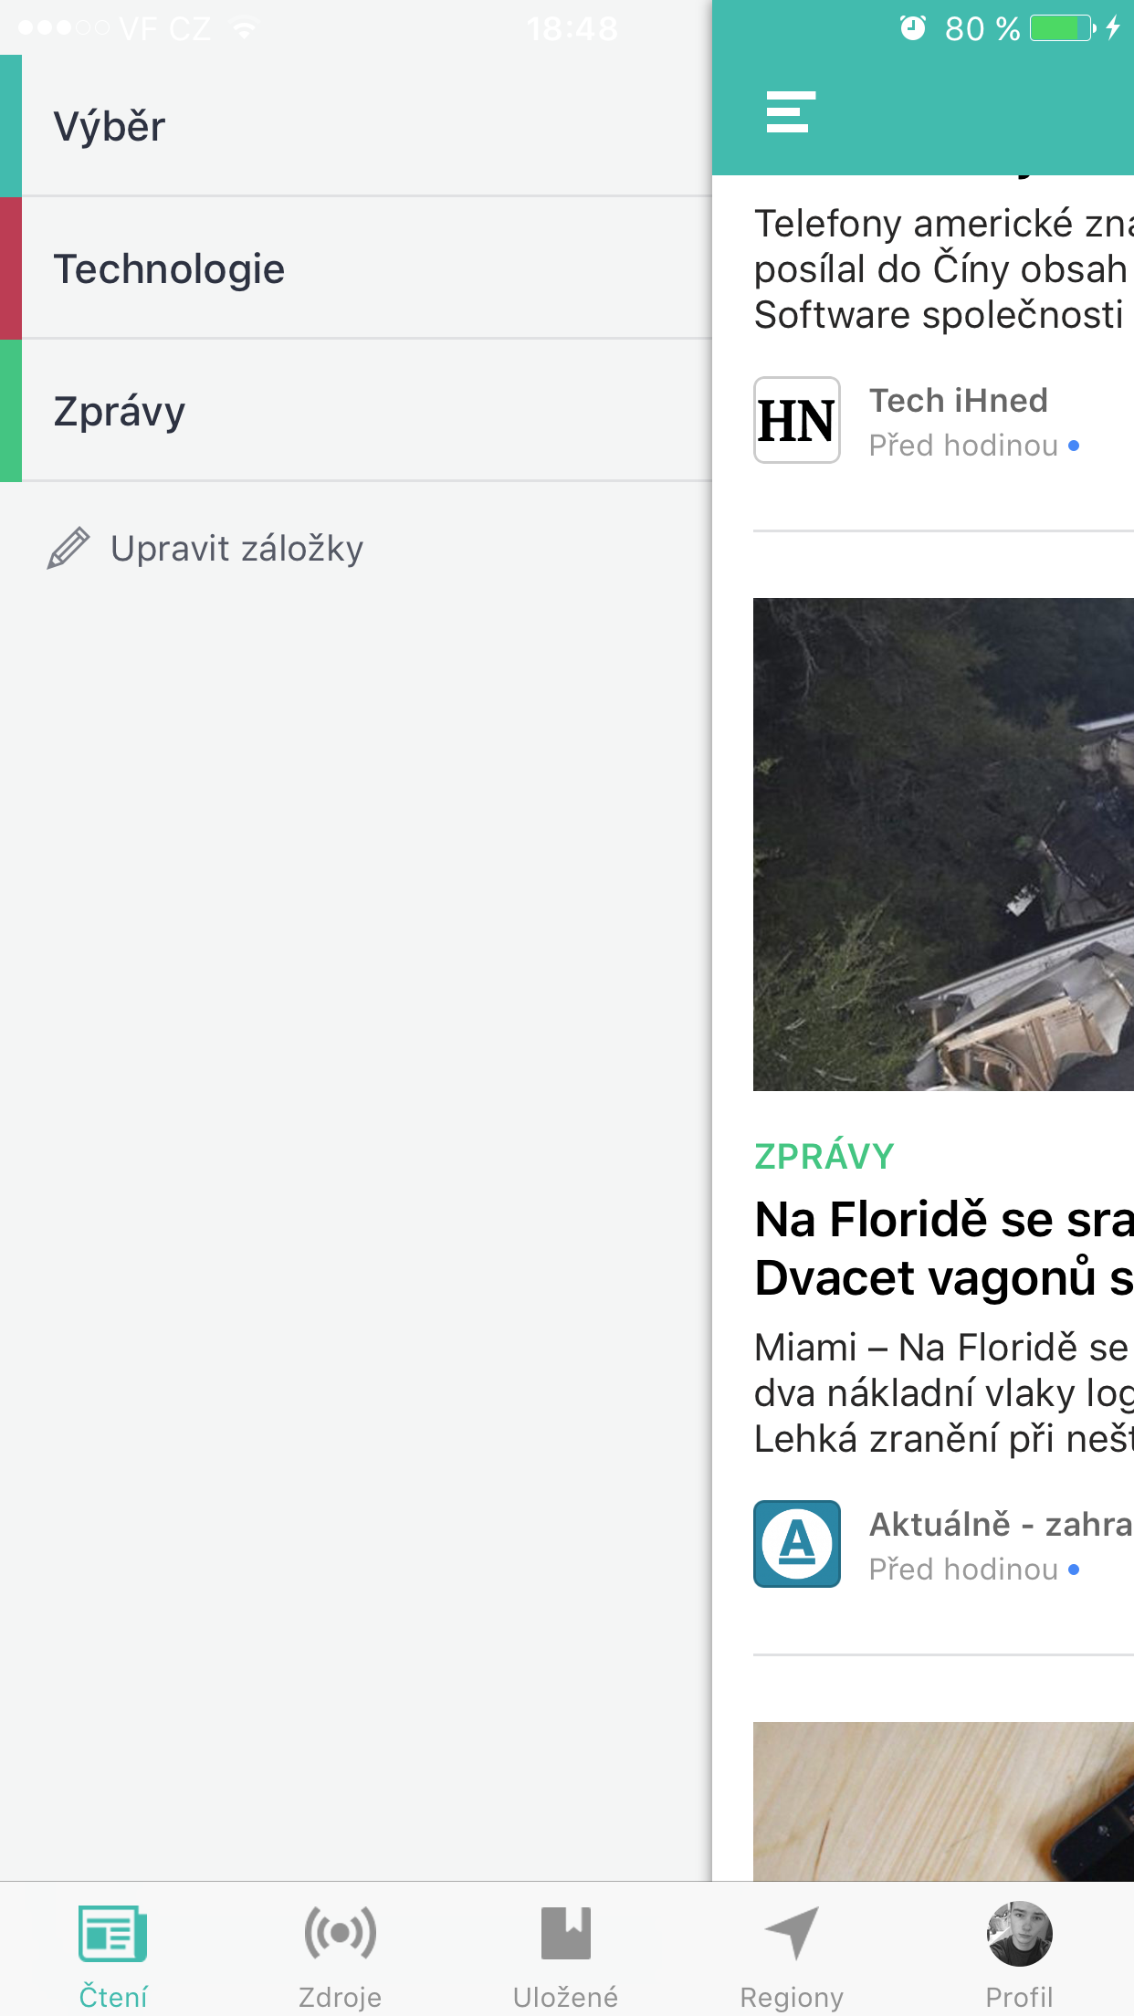This screenshot has width=1134, height=2016.
Task: Open the wooden table article photo
Action: [x=943, y=1801]
